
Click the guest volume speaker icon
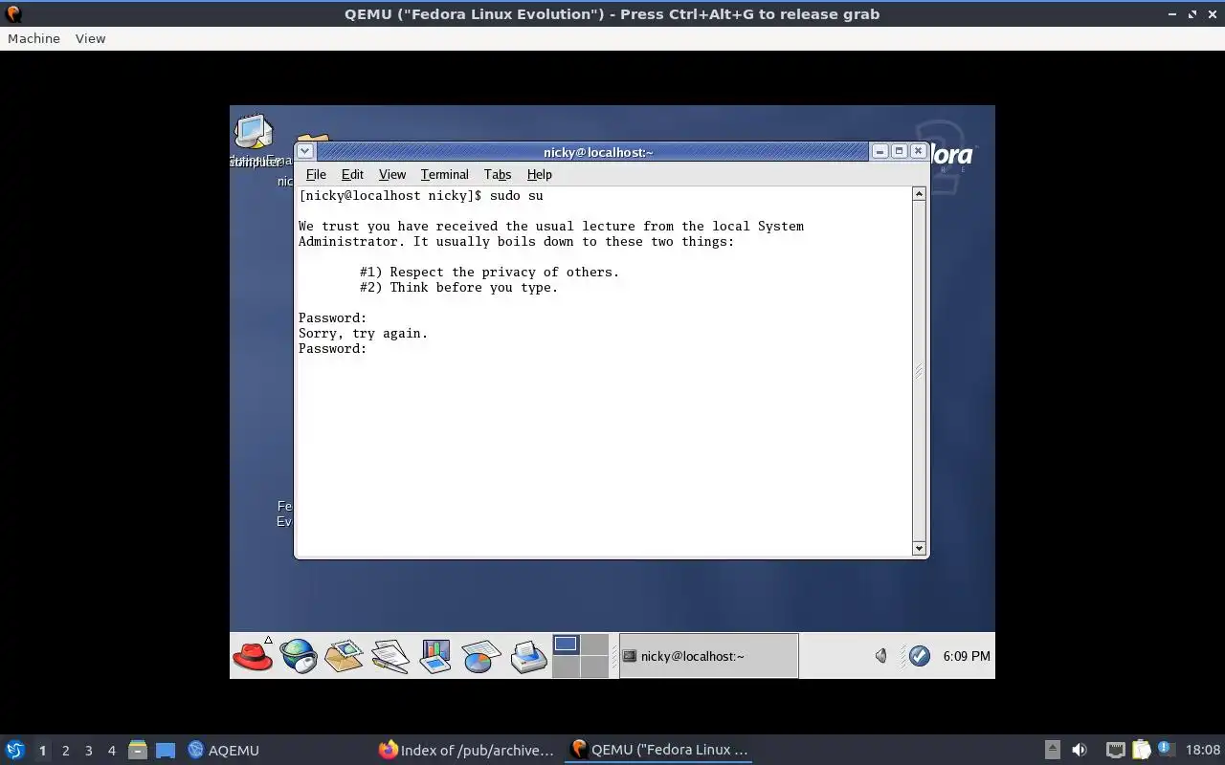tap(881, 656)
